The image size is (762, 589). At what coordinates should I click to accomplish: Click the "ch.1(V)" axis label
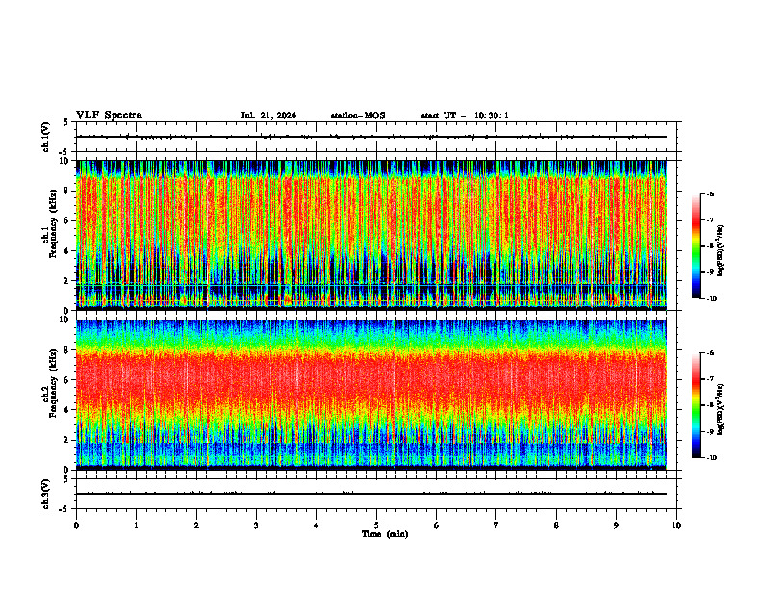(46, 137)
